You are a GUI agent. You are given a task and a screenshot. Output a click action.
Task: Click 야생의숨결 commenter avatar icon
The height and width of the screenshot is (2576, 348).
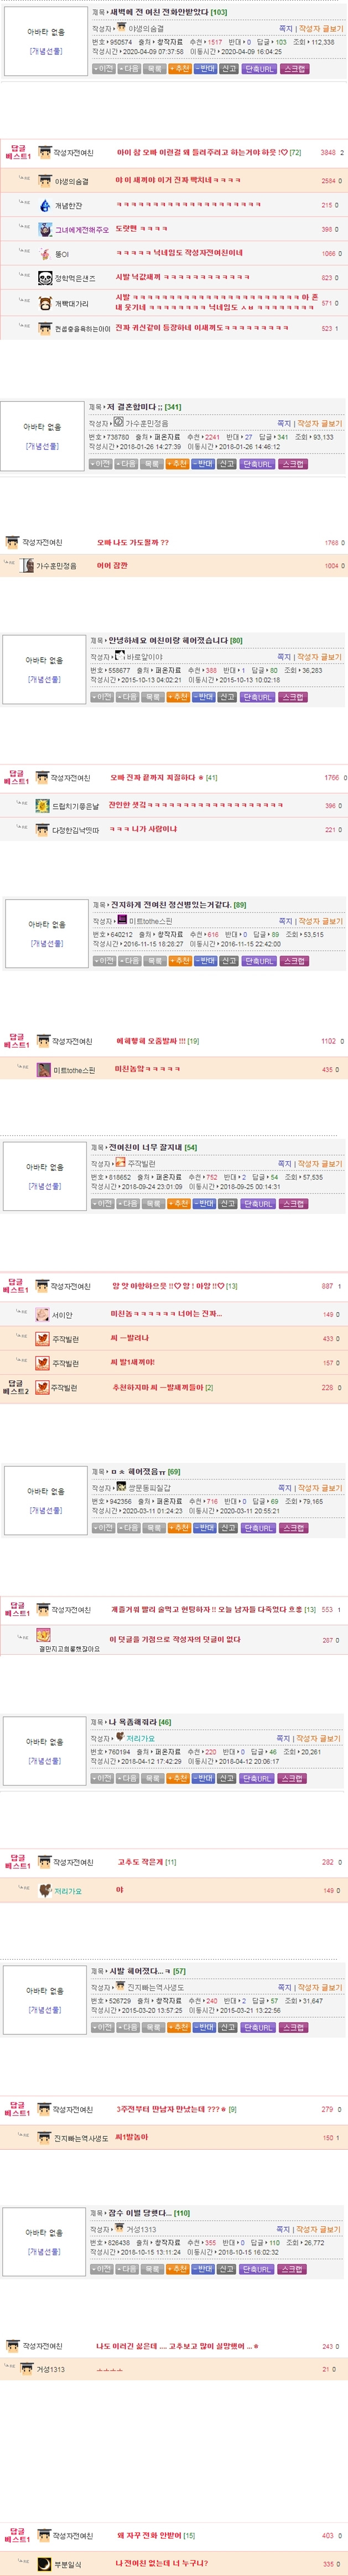(x=45, y=181)
